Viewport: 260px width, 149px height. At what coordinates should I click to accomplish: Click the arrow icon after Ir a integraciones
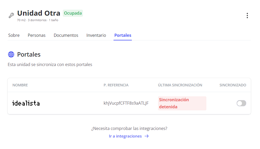(147, 136)
